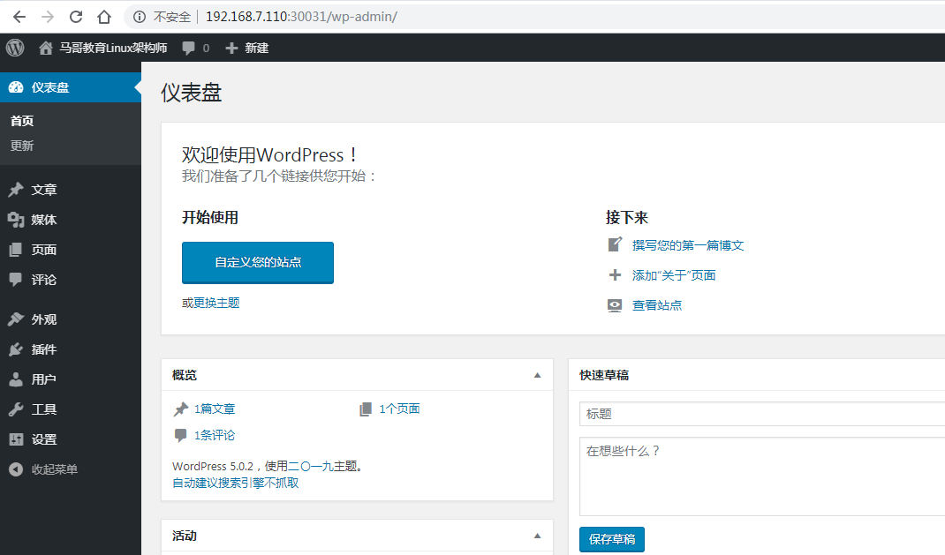Viewport: 945px width, 555px height.
Task: Open 用户 users menu
Action: (71, 379)
